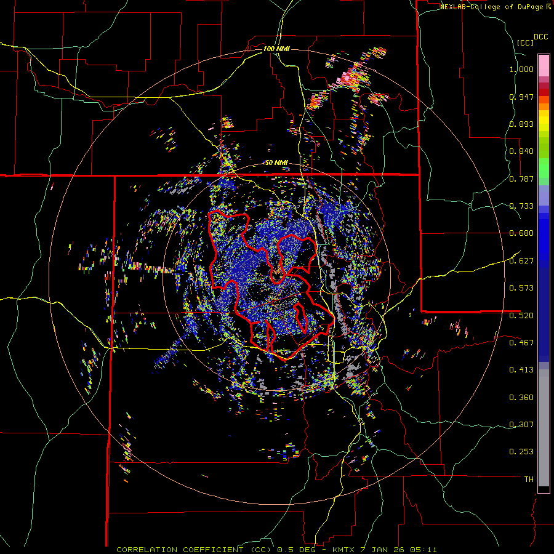Click the 0.627 color scale label
This screenshot has height=554, width=554.
(521, 261)
